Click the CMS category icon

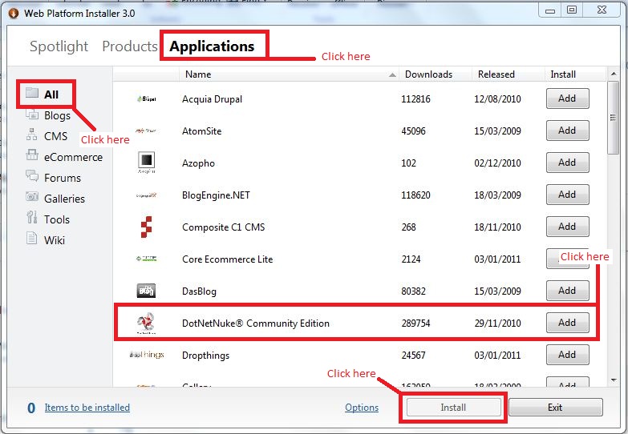(31, 135)
